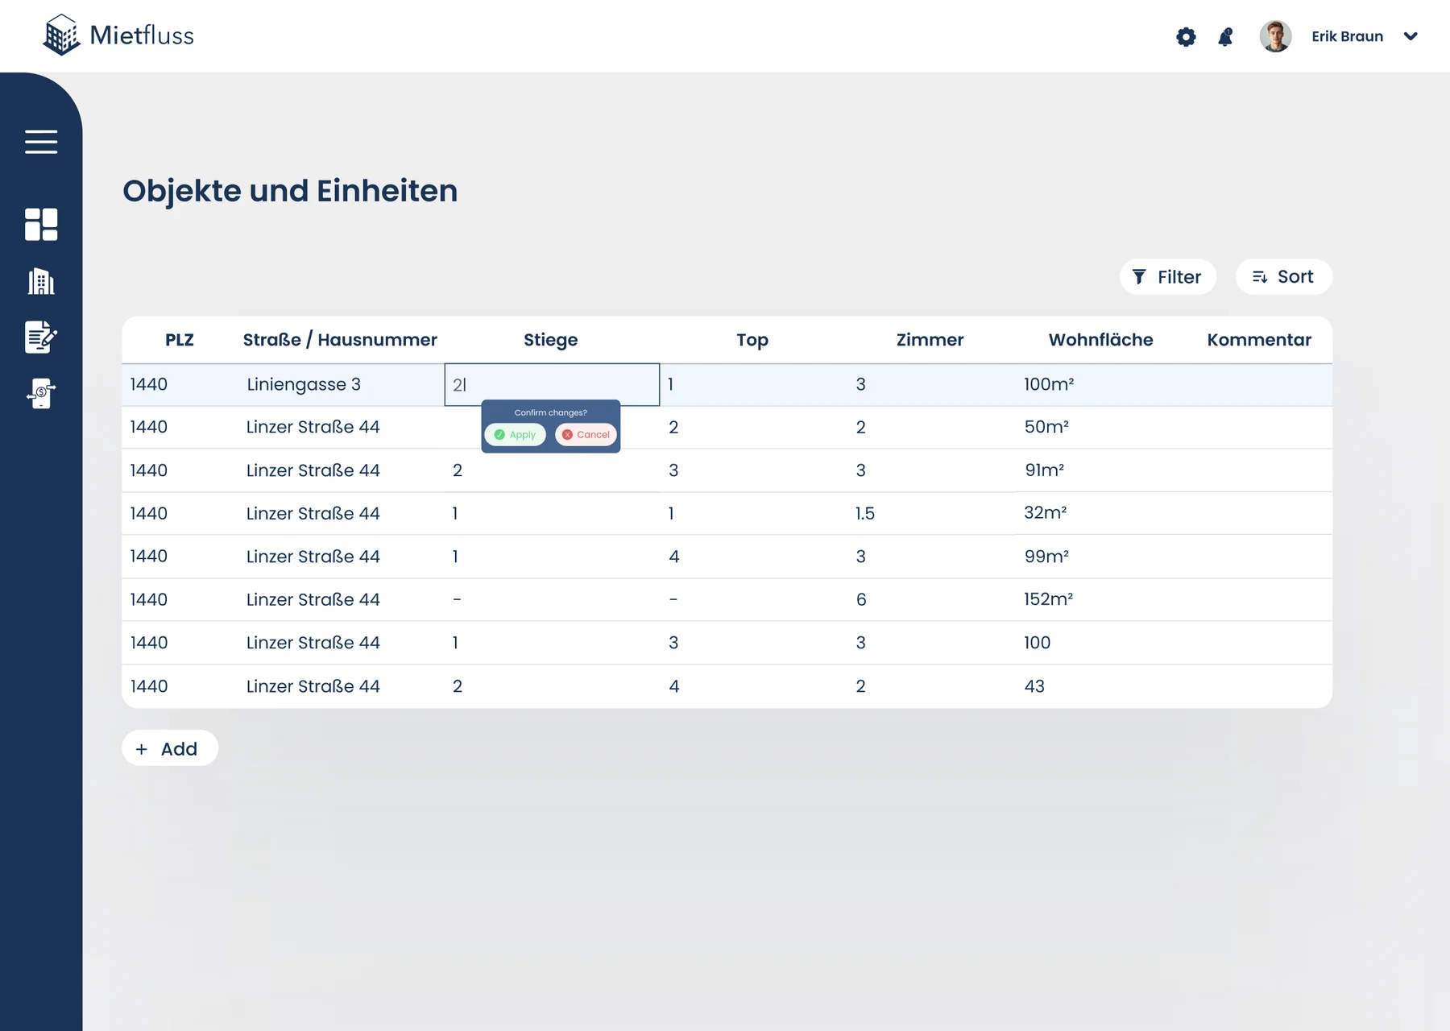This screenshot has height=1031, width=1450.
Task: Click the 99m² area cell
Action: pyautogui.click(x=1046, y=557)
